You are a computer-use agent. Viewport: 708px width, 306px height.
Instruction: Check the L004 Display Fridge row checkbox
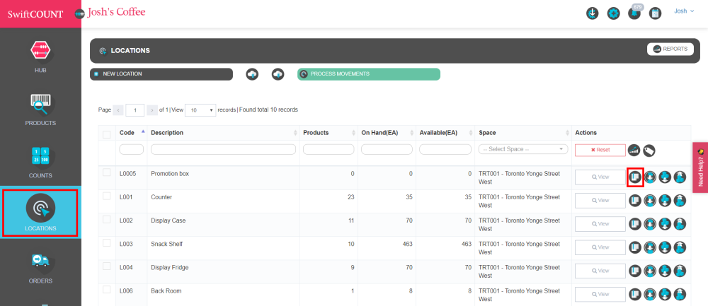[107, 266]
